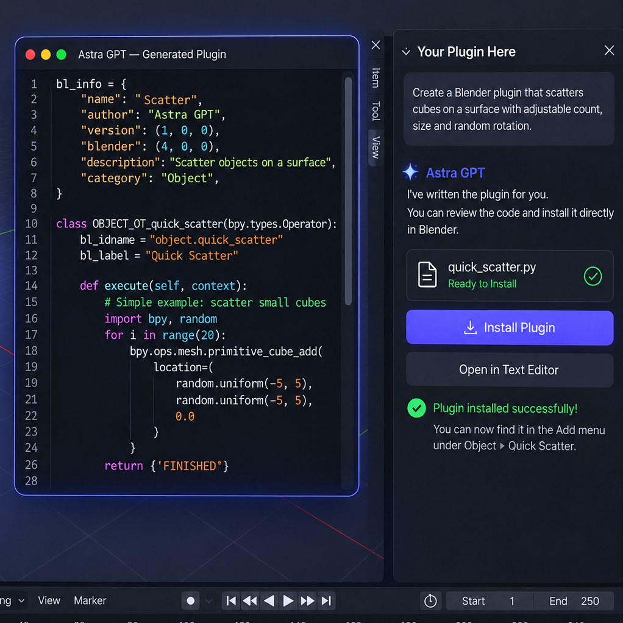Play the animation forward
Image resolution: width=623 pixels, height=623 pixels.
pos(288,601)
